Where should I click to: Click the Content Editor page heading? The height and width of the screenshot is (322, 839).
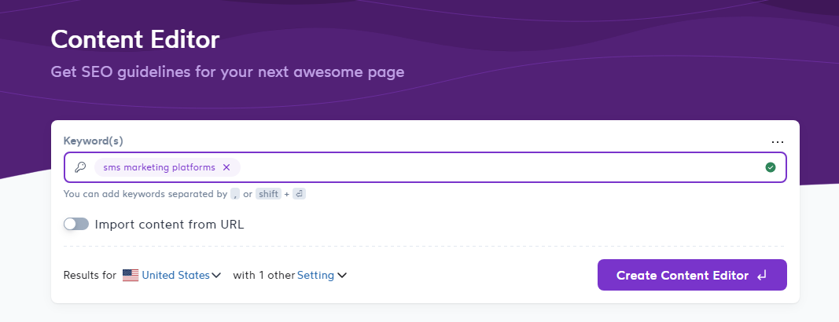tap(134, 39)
